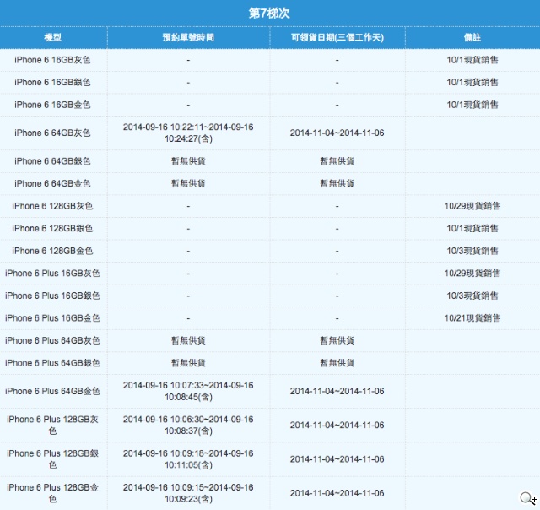Click the iPhone 6 16GB灰色 row label
The image size is (540, 510).
coord(52,60)
